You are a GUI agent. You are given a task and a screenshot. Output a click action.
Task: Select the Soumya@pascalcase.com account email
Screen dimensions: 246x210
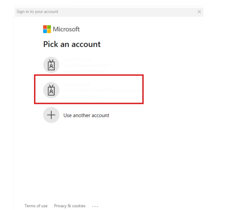tap(86, 65)
